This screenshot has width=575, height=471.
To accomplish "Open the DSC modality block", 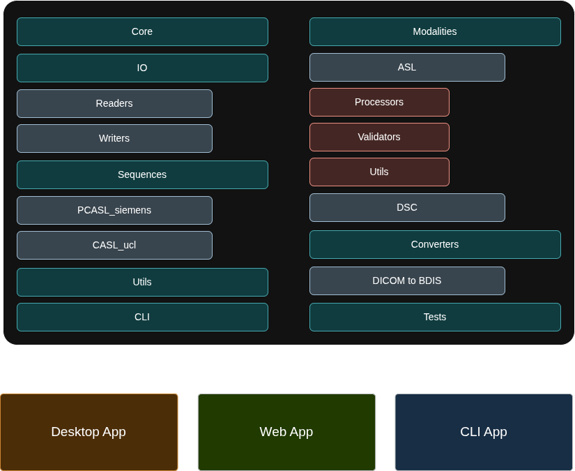I will (407, 207).
